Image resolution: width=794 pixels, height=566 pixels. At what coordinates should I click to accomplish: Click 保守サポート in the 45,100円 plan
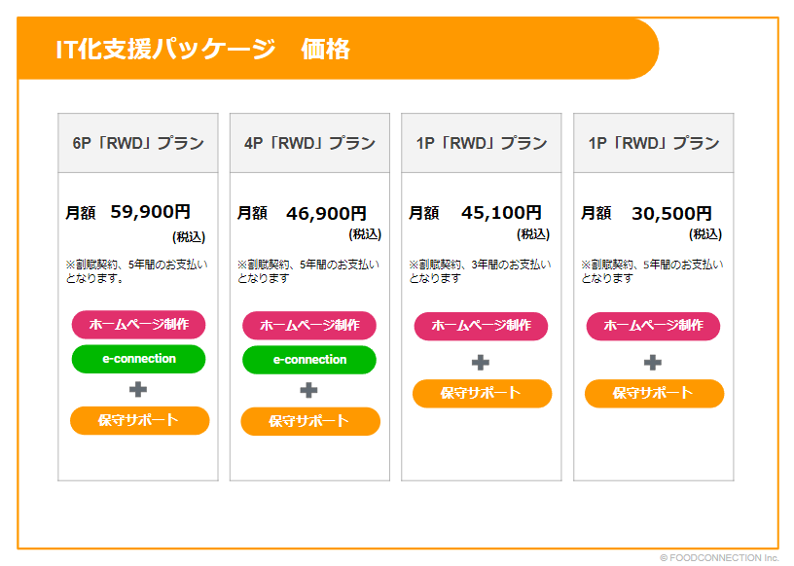click(x=482, y=393)
